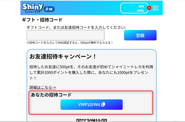This screenshot has width=185, height=122.
Task: Click the copy icon beside VWPz2rWd
Action: pos(103,104)
